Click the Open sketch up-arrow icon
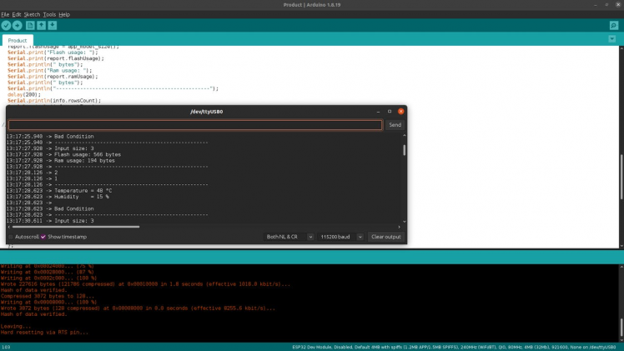The height and width of the screenshot is (351, 624). click(x=41, y=26)
